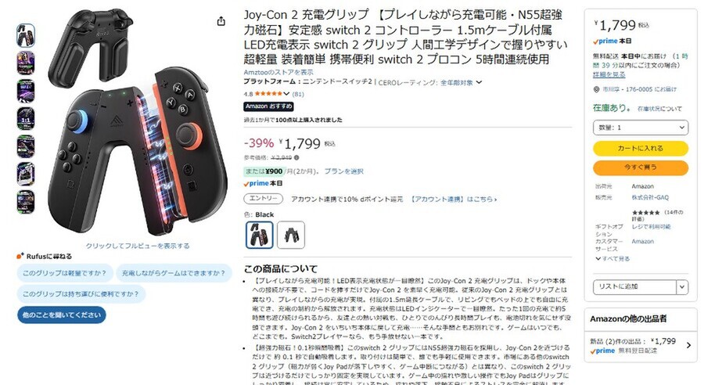Expand the CERO rating chevron

479,82
